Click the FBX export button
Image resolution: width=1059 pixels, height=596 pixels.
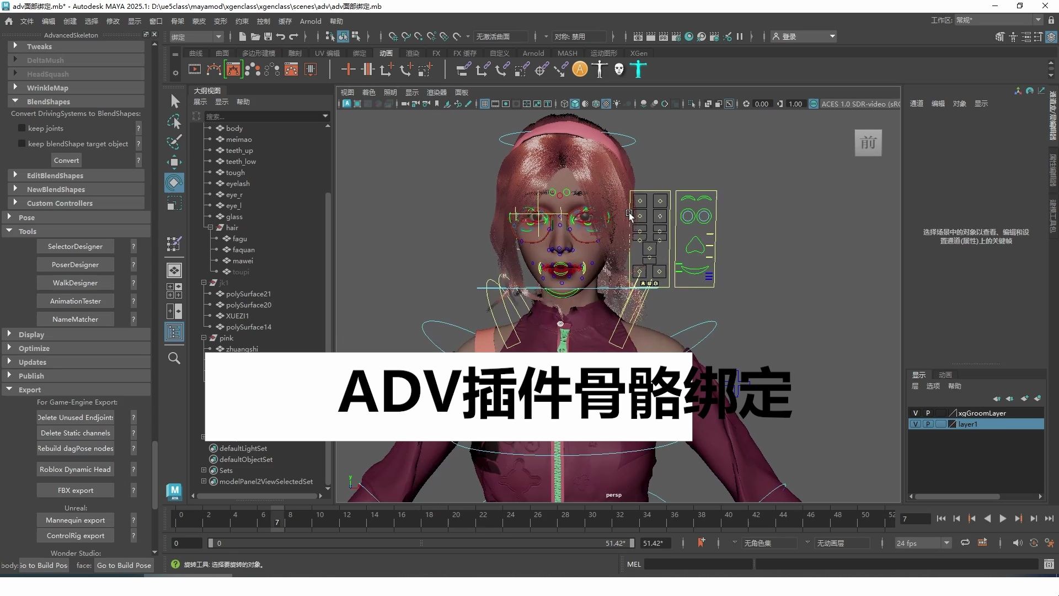click(75, 490)
